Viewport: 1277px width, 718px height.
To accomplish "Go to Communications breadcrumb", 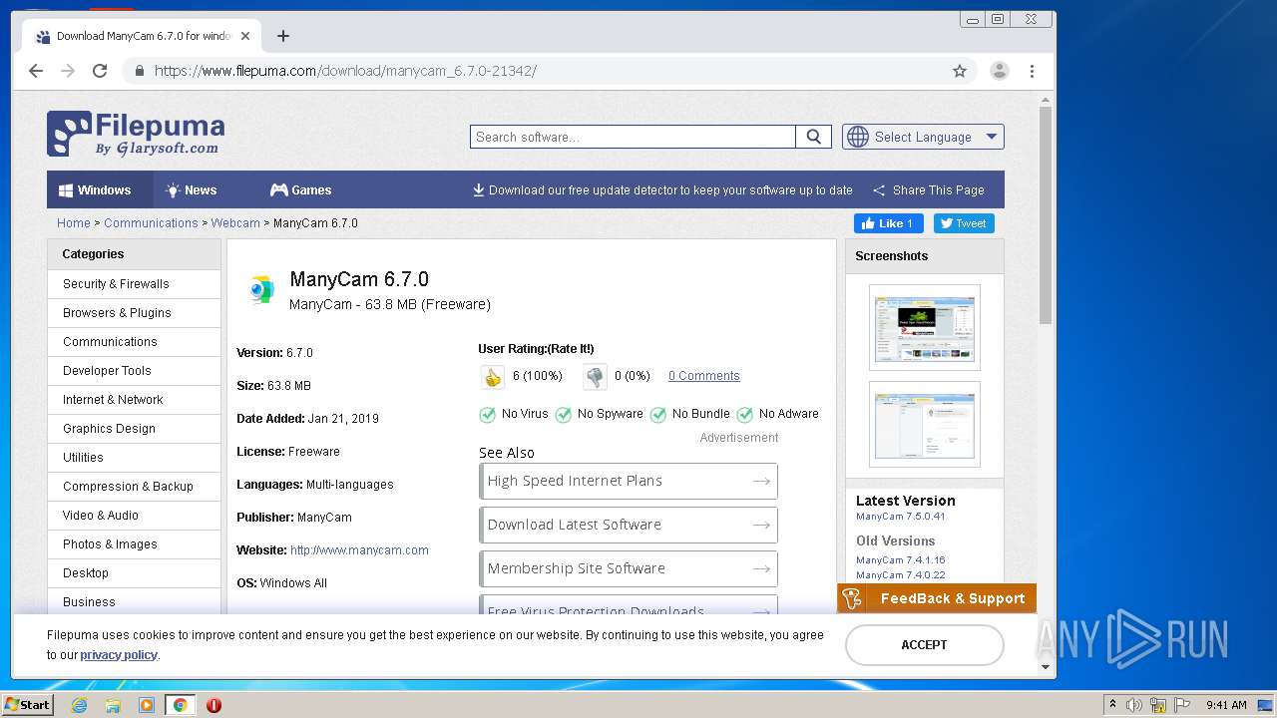I will (x=151, y=223).
